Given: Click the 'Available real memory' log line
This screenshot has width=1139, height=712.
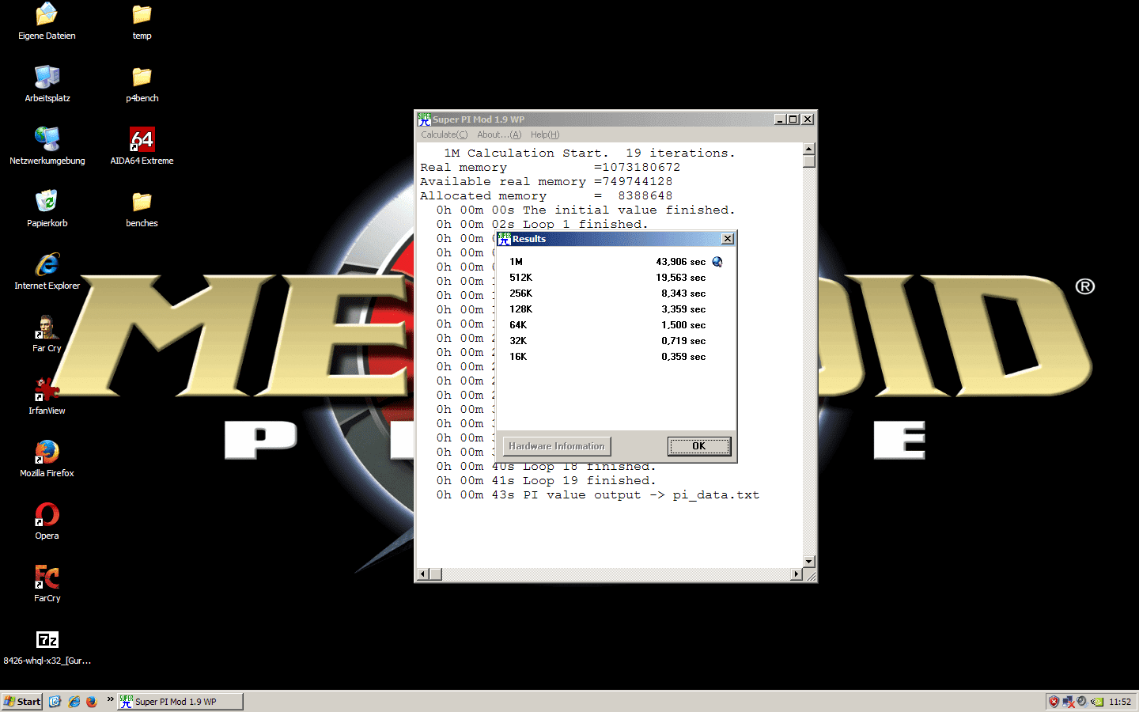Looking at the screenshot, I should pyautogui.click(x=547, y=182).
